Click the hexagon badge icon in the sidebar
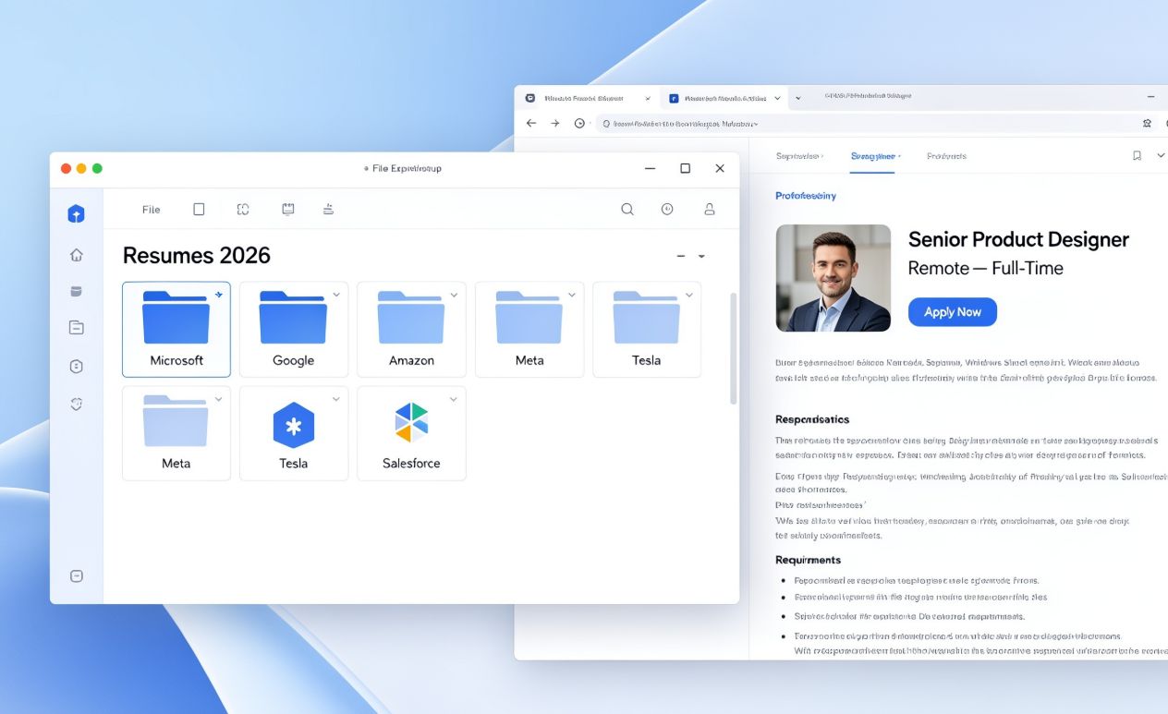Viewport: 1168px width, 714px height. [x=77, y=366]
